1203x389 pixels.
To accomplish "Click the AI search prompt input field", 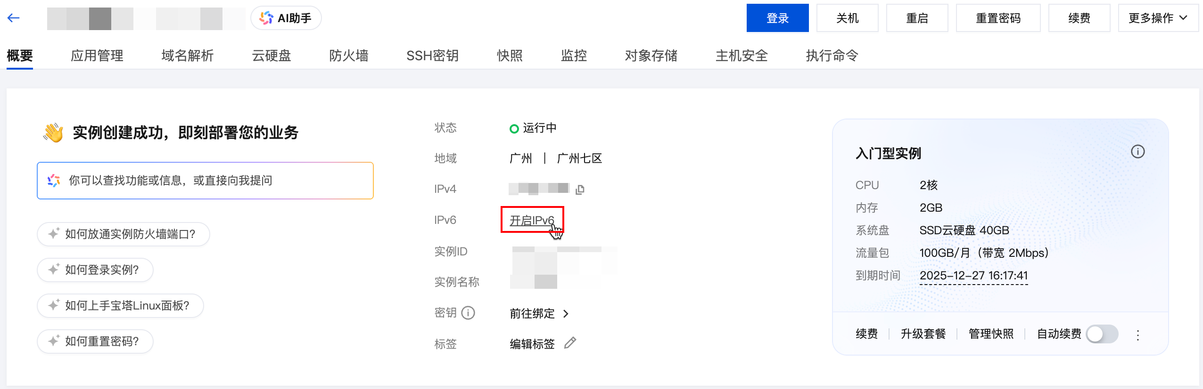I will click(205, 181).
